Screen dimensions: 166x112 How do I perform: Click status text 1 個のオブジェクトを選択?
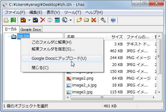tap(26, 106)
